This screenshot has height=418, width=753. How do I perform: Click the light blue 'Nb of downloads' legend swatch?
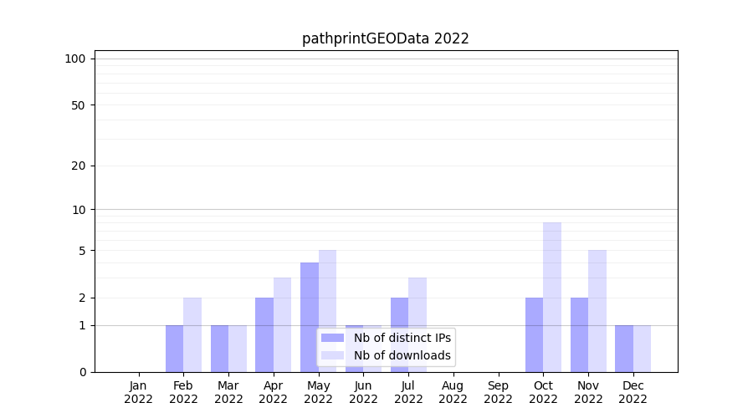pos(332,355)
